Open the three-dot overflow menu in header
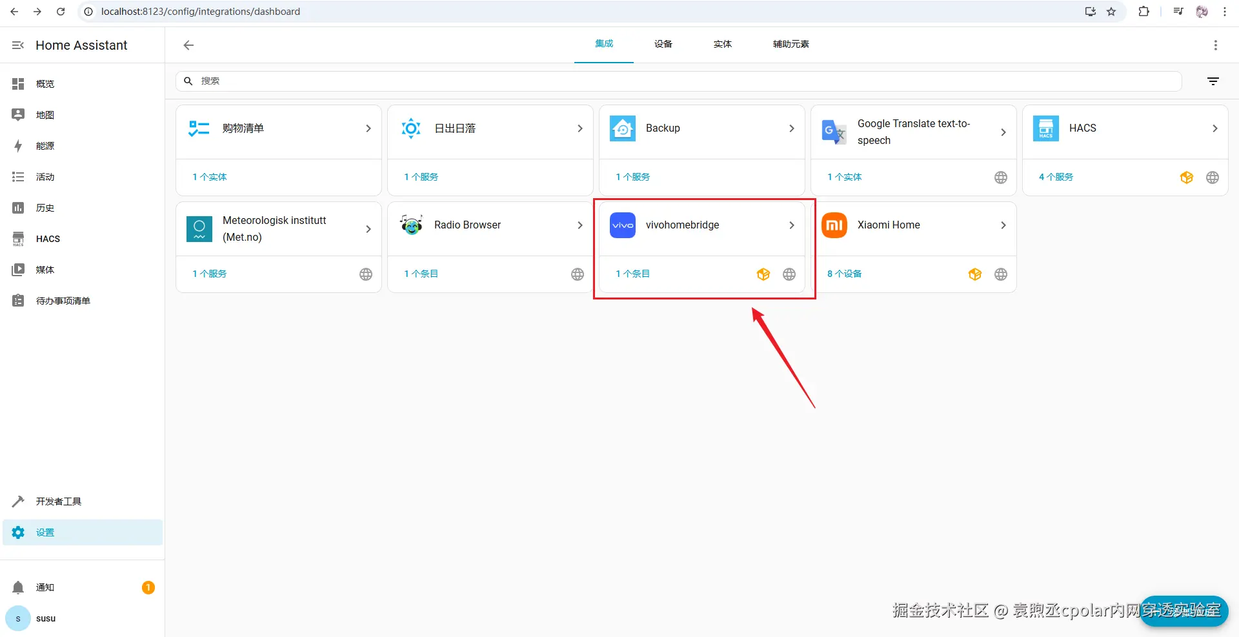This screenshot has width=1239, height=637. click(1216, 45)
